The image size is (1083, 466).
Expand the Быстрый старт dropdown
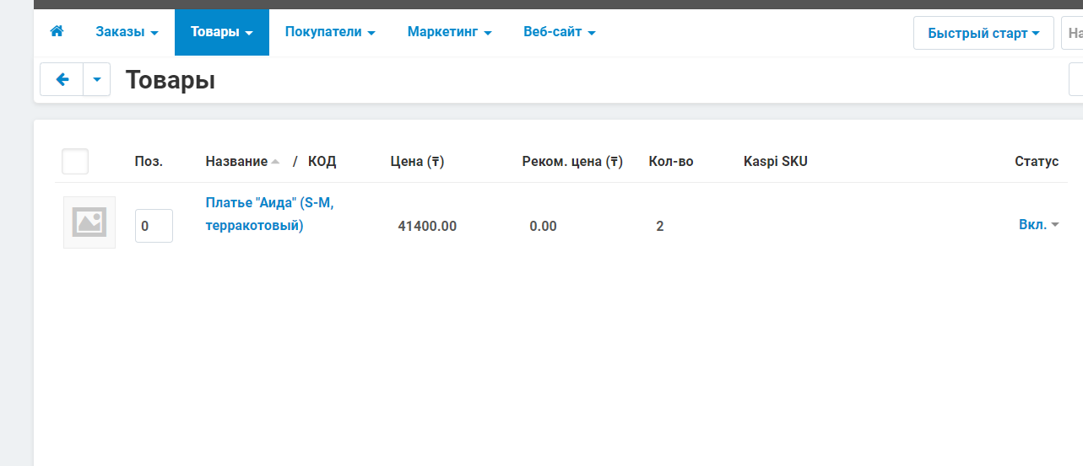point(983,33)
